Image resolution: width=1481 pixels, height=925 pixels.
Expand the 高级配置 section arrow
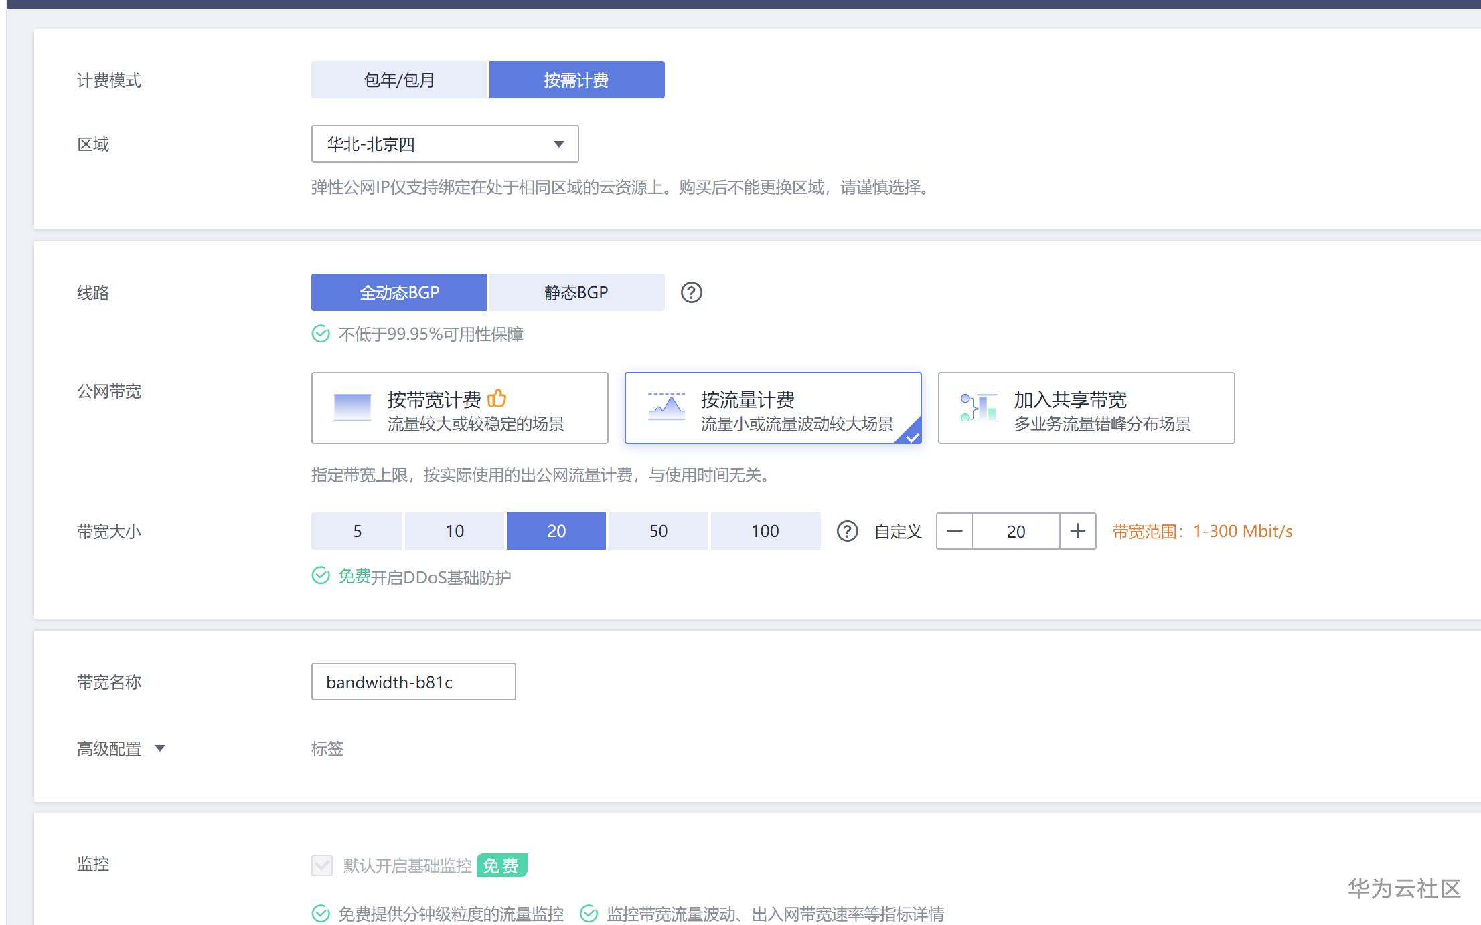pos(160,748)
